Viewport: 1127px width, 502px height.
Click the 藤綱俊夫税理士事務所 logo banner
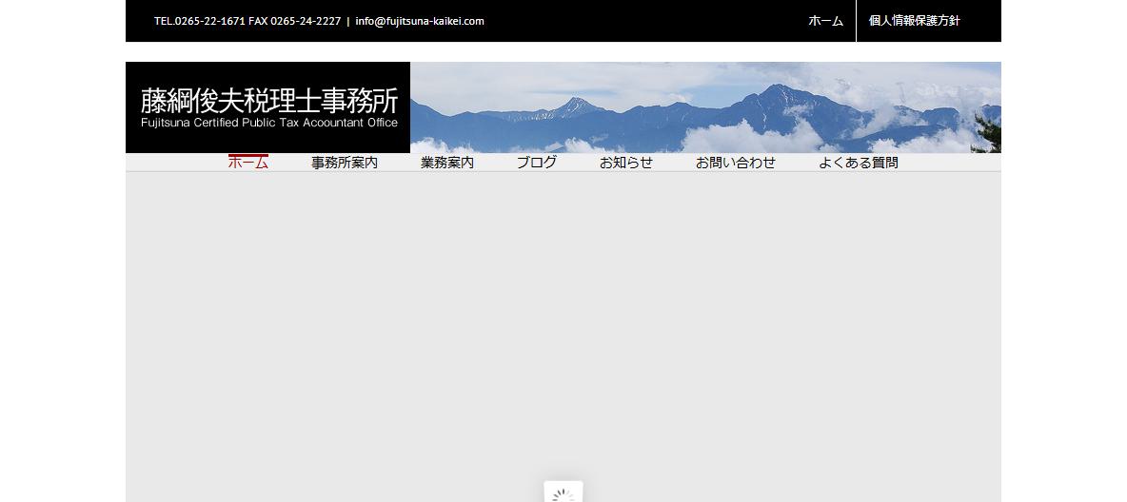268,107
